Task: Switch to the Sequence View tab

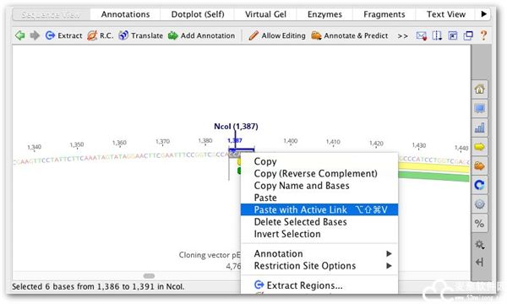Action: (51, 14)
